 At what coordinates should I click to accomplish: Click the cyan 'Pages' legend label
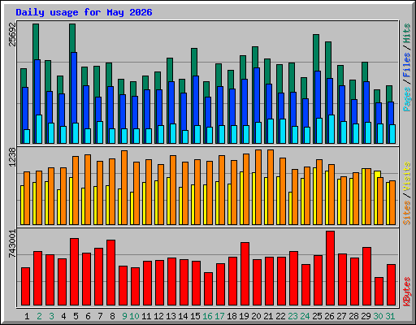406,99
